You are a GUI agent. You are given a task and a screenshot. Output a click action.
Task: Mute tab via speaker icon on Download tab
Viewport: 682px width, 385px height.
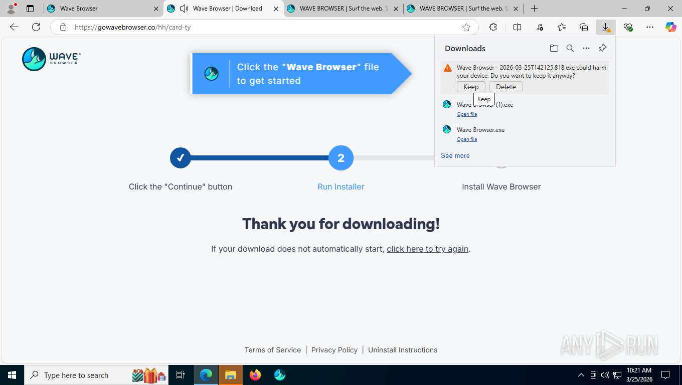184,9
